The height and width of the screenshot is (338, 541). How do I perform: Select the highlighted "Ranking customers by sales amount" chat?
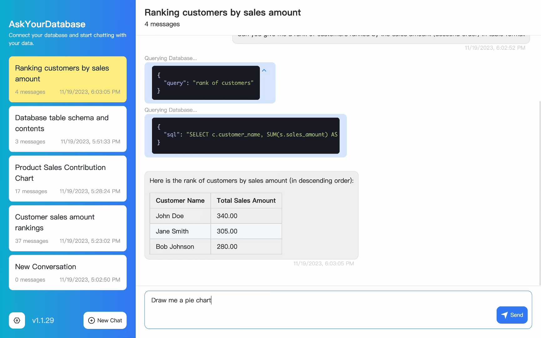pyautogui.click(x=68, y=79)
